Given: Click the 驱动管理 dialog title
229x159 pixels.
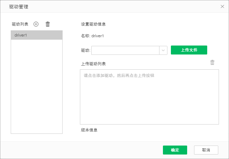Looking at the screenshot, I should 18,6.
